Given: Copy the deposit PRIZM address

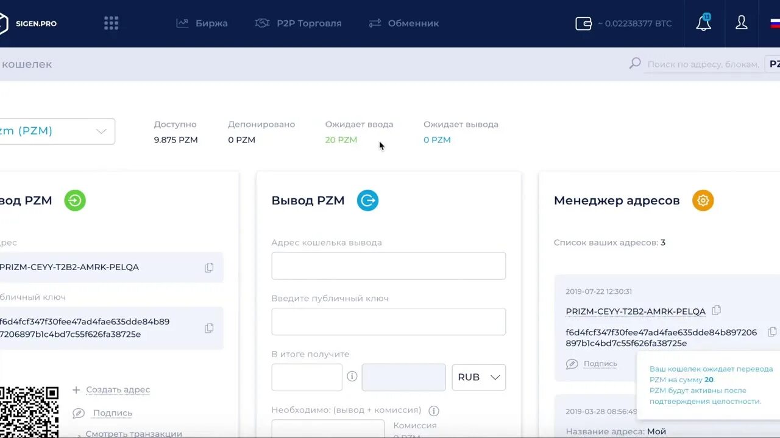Looking at the screenshot, I should 209,267.
